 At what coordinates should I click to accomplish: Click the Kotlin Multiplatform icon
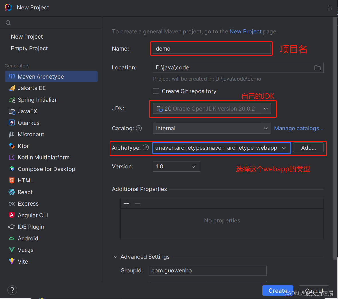pyautogui.click(x=12, y=157)
